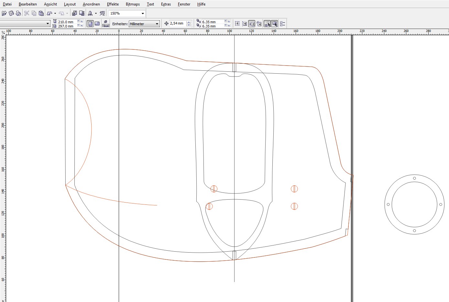Image resolution: width=449 pixels, height=302 pixels.
Task: Open the Bitmaps menu
Action: [x=133, y=4]
